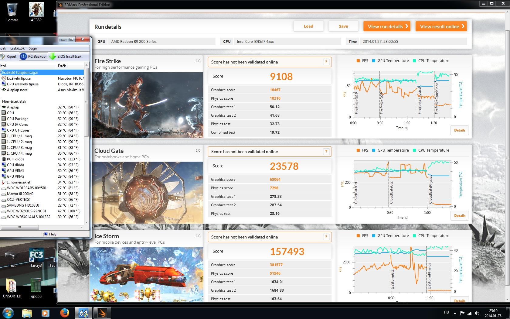Click Cloud Gate Physics score 7296
This screenshot has width=510, height=319.
coord(274,188)
